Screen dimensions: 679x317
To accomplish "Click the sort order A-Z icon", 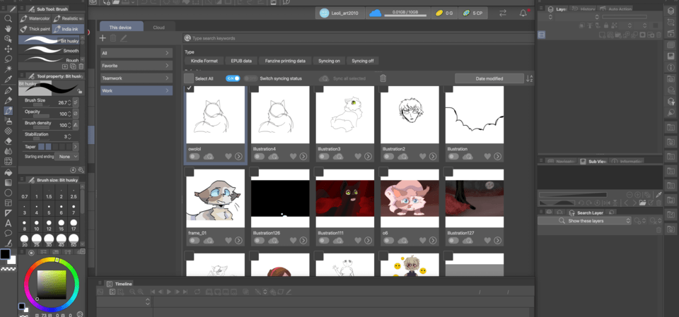I will click(x=529, y=78).
